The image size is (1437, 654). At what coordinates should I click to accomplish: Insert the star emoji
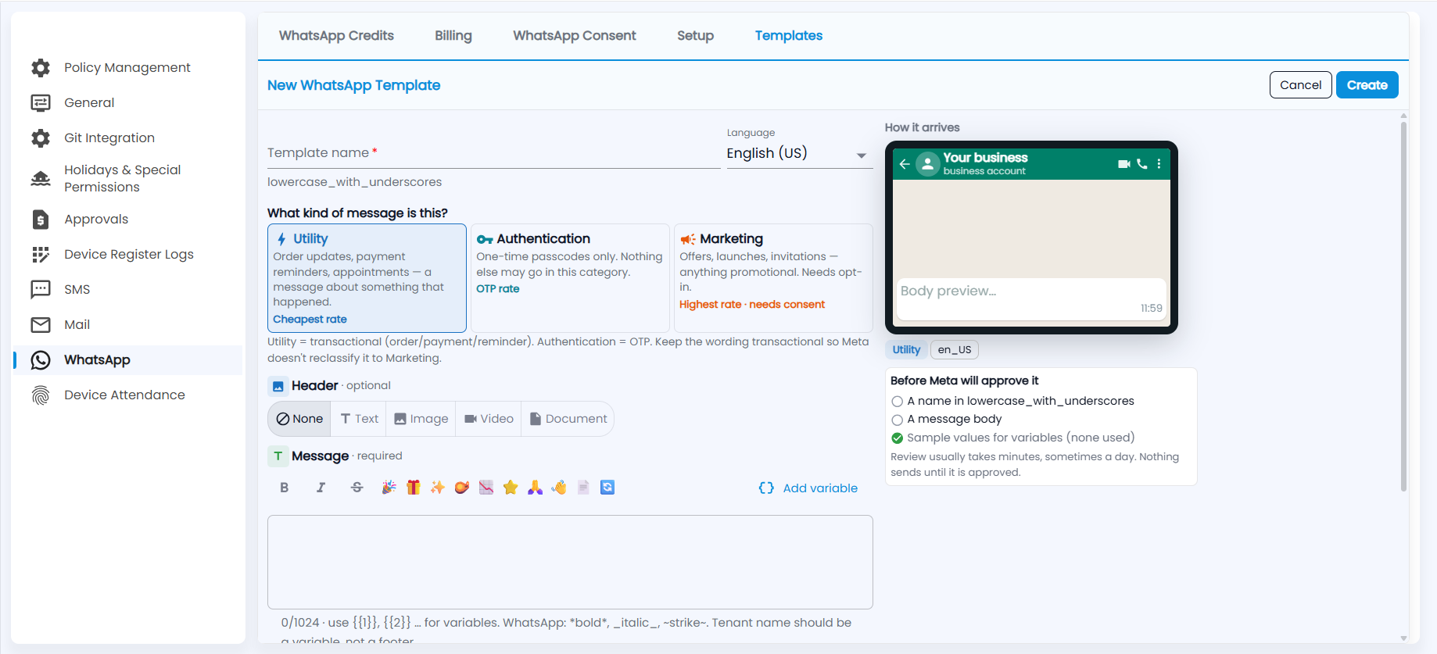(x=511, y=488)
